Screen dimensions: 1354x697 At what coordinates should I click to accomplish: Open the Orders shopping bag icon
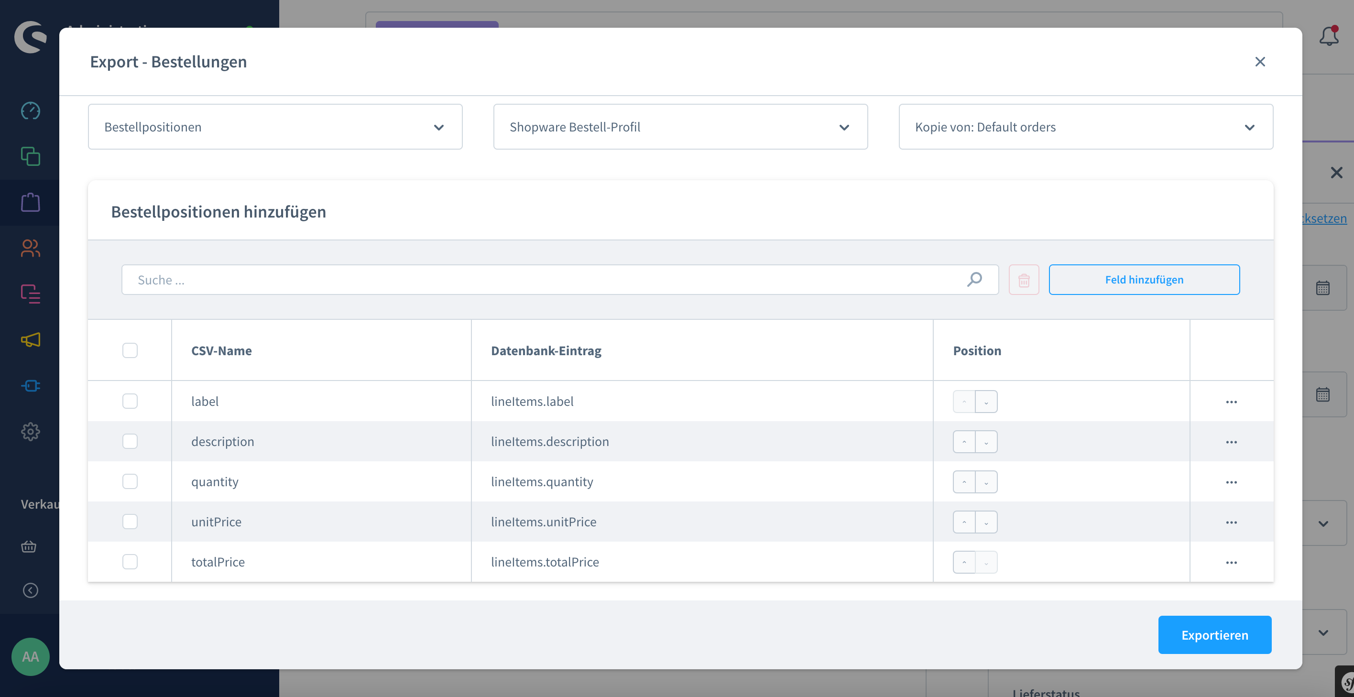[x=31, y=202]
